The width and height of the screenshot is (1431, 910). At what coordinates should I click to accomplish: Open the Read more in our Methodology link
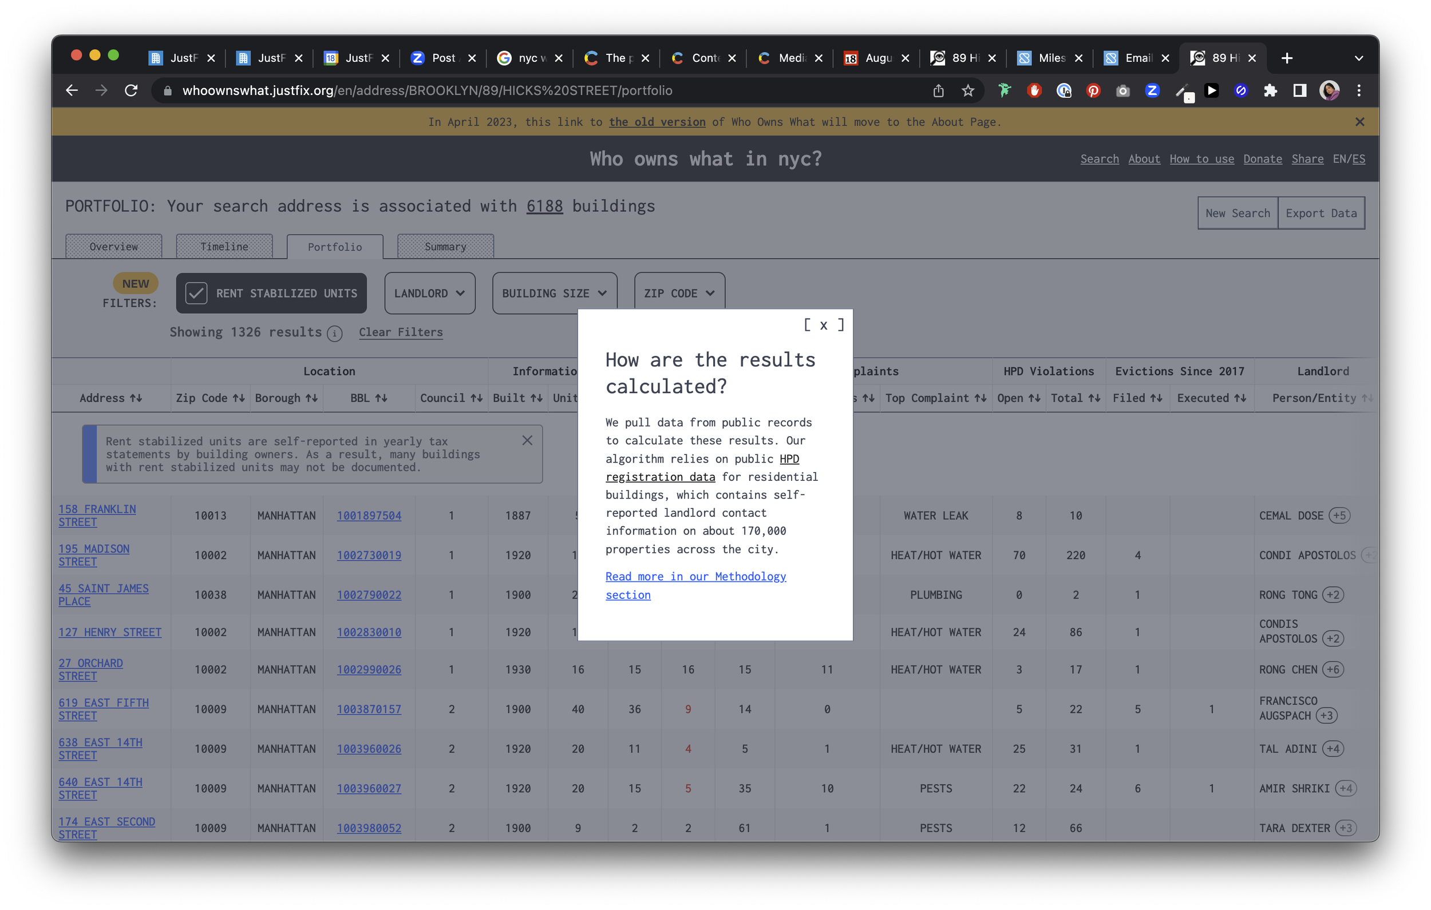tap(695, 585)
